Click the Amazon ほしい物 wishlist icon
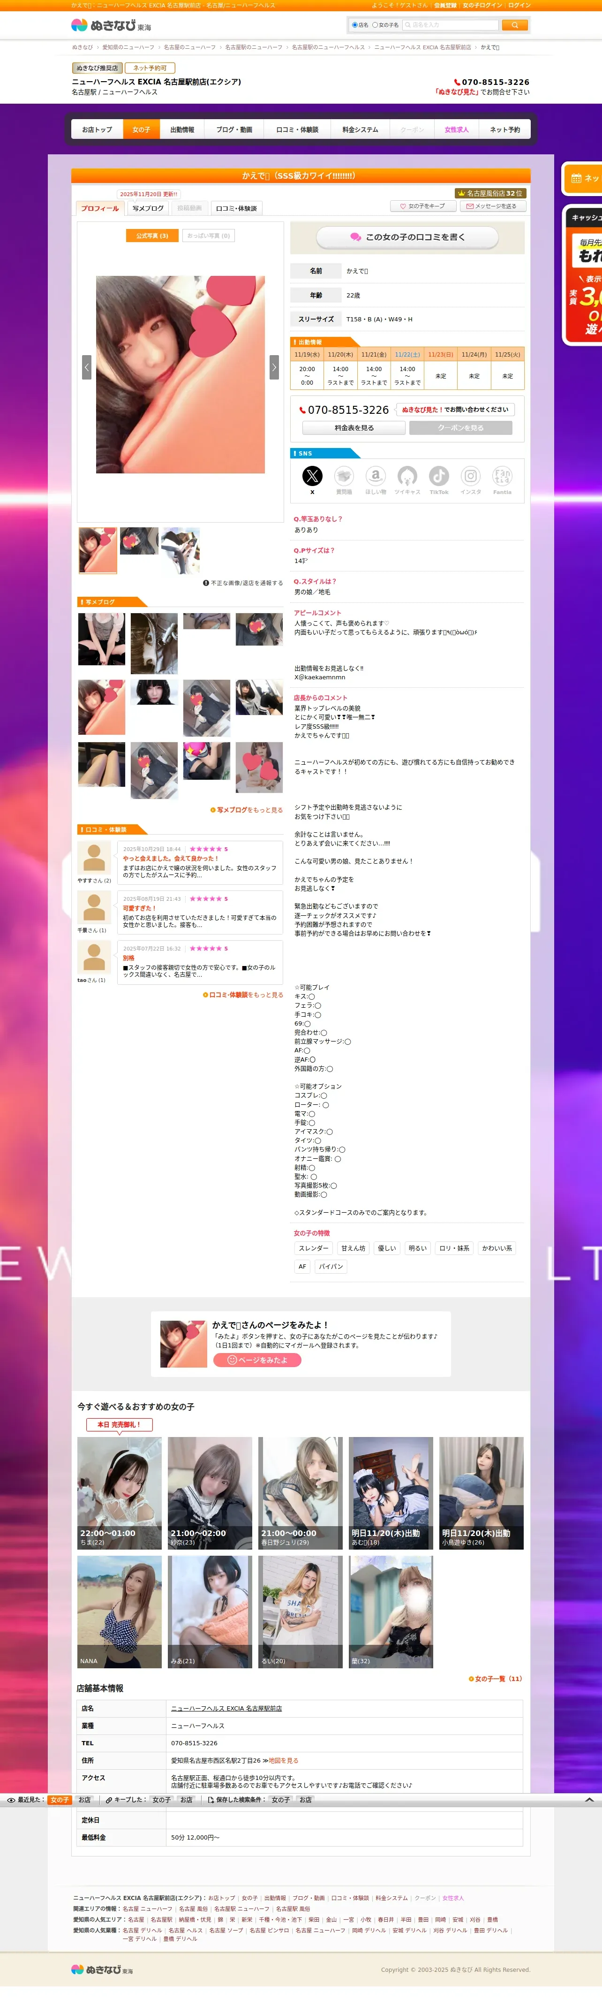Image resolution: width=602 pixels, height=2000 pixels. (x=376, y=475)
